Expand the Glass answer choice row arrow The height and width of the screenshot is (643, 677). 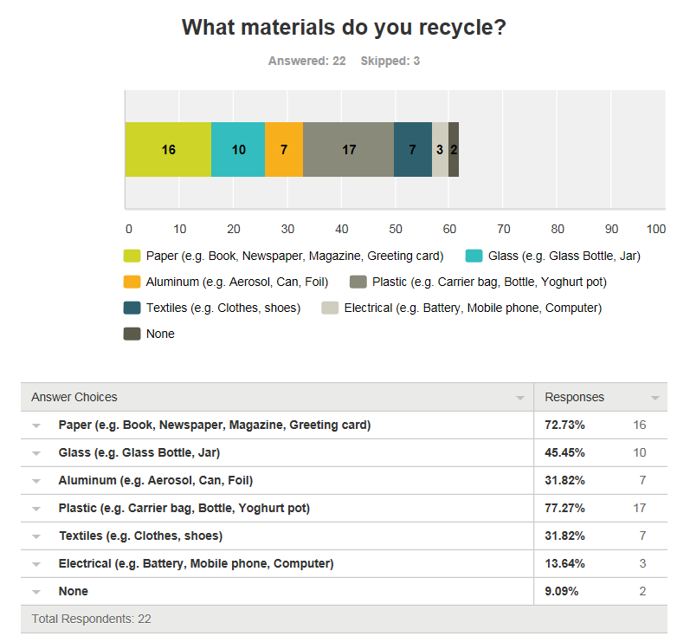click(x=37, y=453)
